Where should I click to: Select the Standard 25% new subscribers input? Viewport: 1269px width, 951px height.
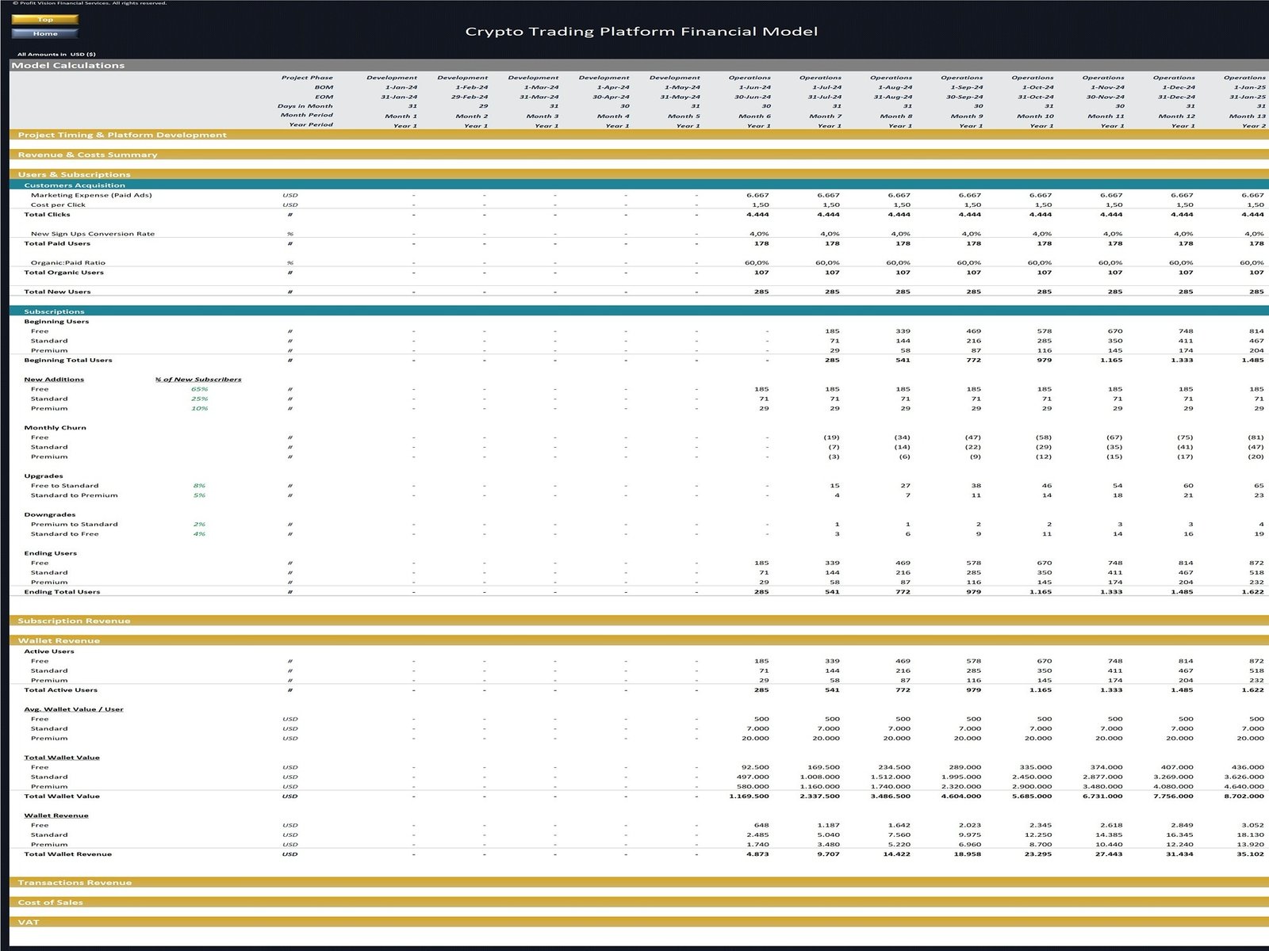click(x=199, y=399)
